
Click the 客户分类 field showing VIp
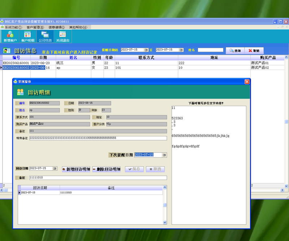[137, 124]
